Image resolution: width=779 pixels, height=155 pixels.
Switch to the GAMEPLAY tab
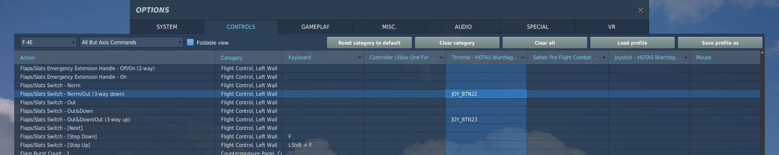[x=315, y=27]
